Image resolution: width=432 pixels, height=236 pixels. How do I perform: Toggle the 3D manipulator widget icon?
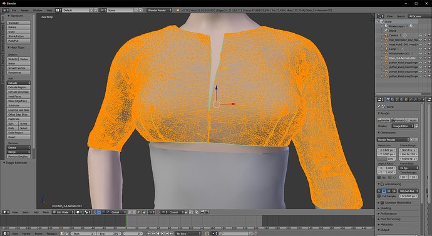click(95, 212)
